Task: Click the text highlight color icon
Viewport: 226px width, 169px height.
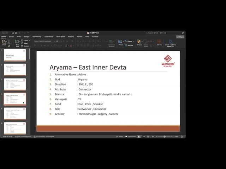Action: [66, 45]
